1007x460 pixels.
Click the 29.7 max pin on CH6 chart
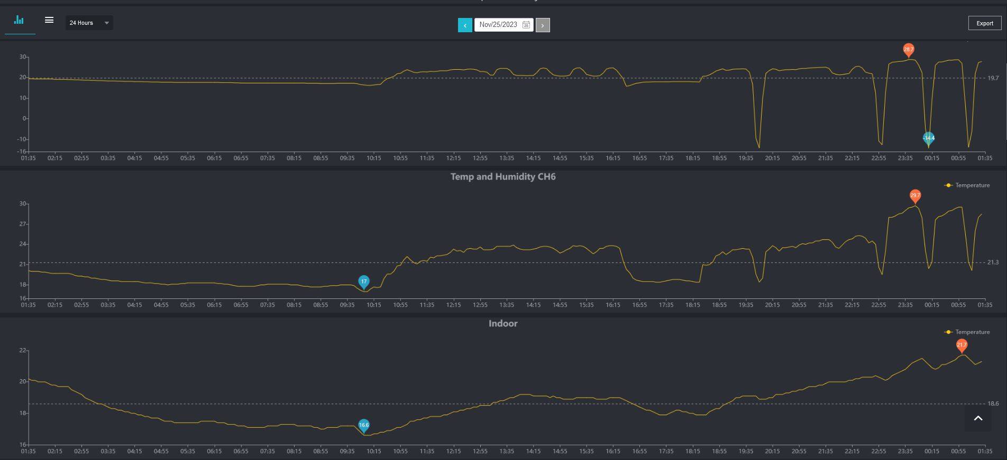click(x=915, y=195)
